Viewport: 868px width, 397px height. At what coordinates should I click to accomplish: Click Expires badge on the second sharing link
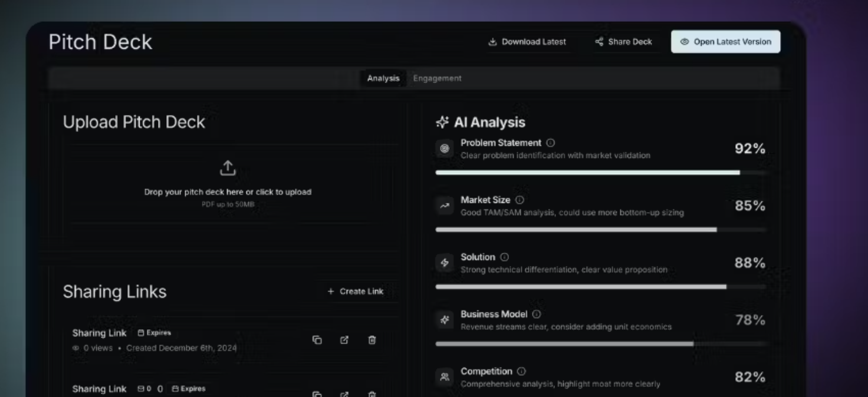pos(189,389)
